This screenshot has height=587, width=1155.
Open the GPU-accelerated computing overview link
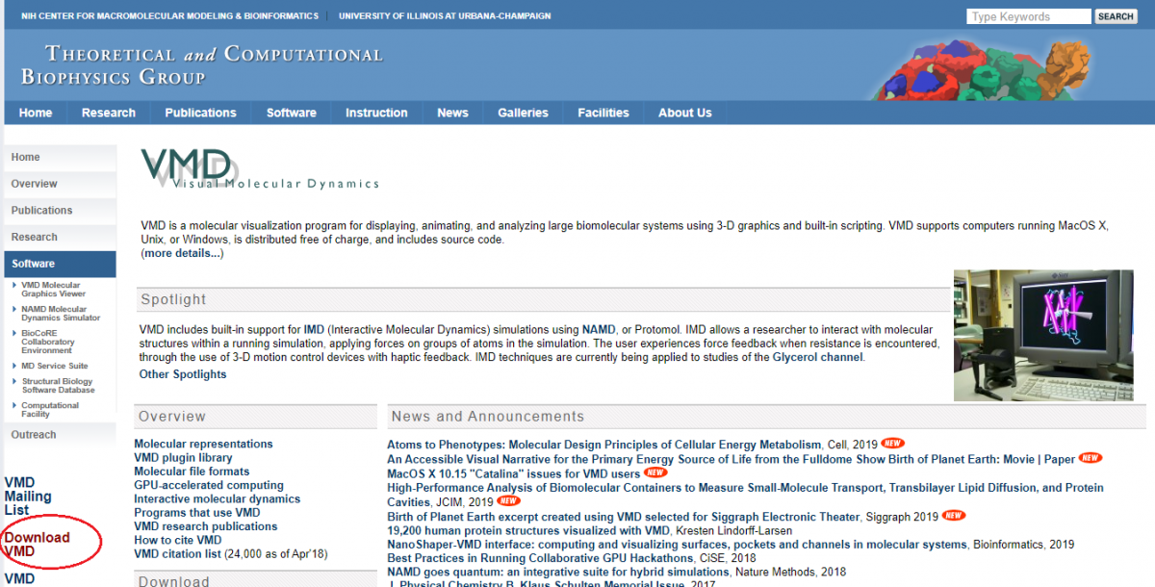coord(208,485)
